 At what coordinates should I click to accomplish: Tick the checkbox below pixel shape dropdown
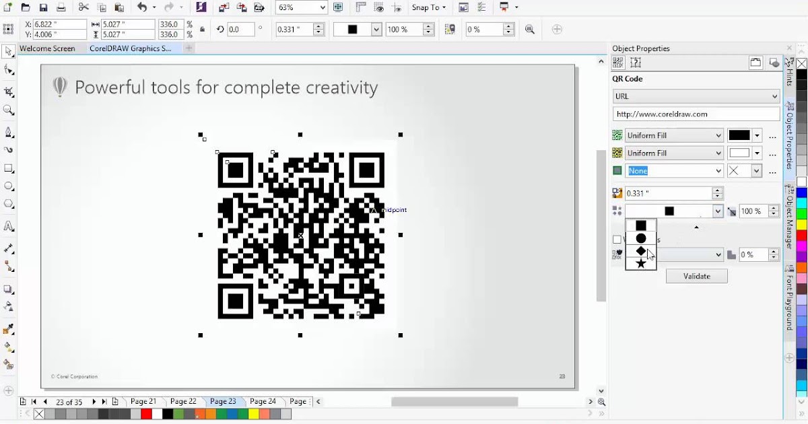coord(617,240)
